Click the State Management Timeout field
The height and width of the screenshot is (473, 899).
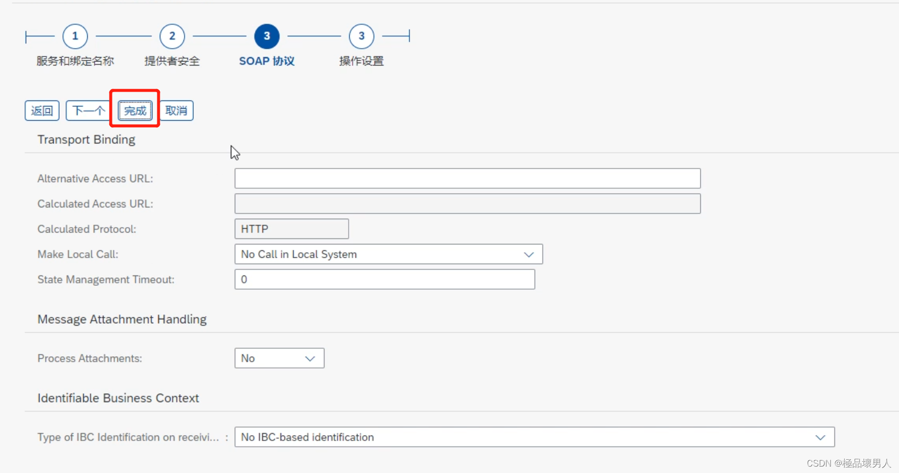[x=384, y=279]
